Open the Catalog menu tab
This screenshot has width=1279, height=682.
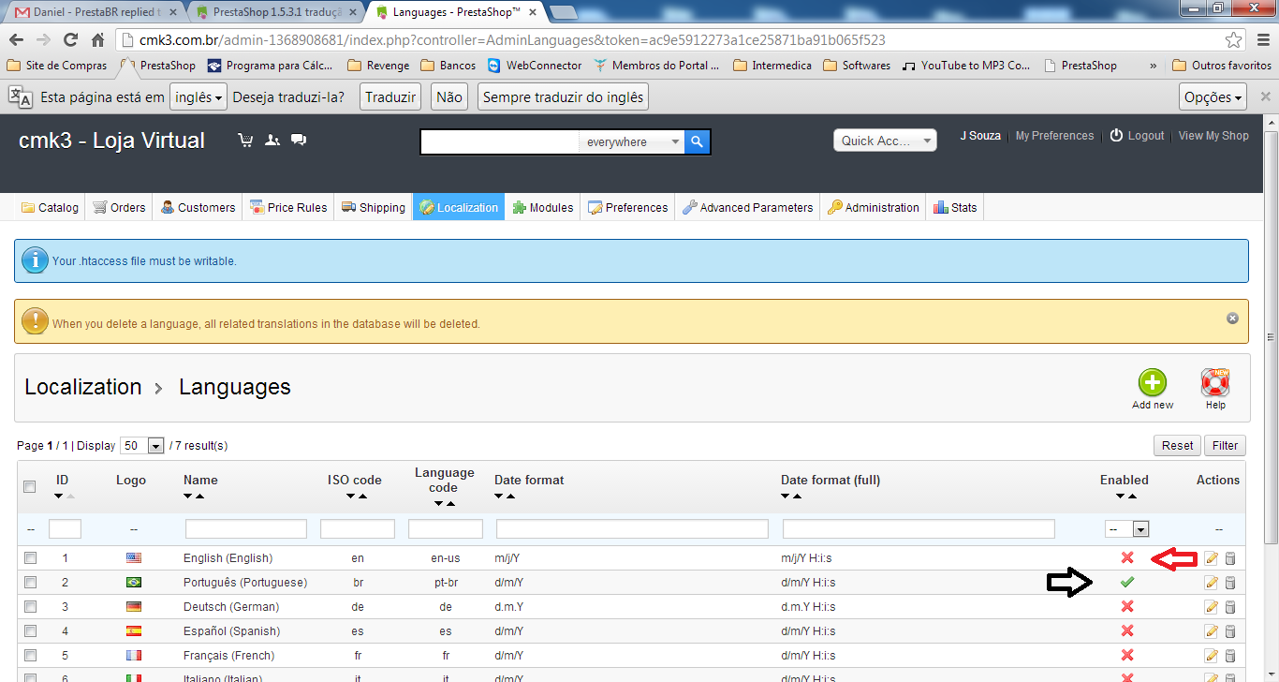click(51, 207)
